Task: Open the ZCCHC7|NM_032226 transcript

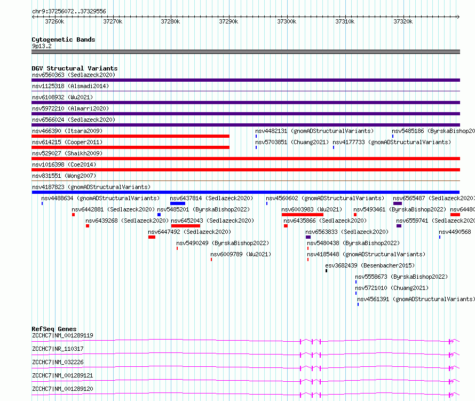Action: [x=58, y=362]
